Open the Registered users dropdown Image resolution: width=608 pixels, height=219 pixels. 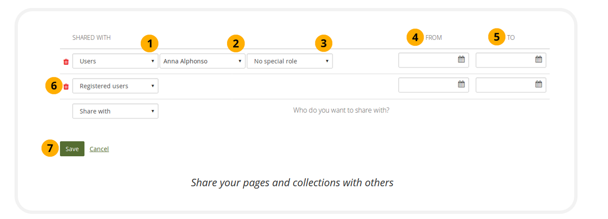[x=115, y=86]
